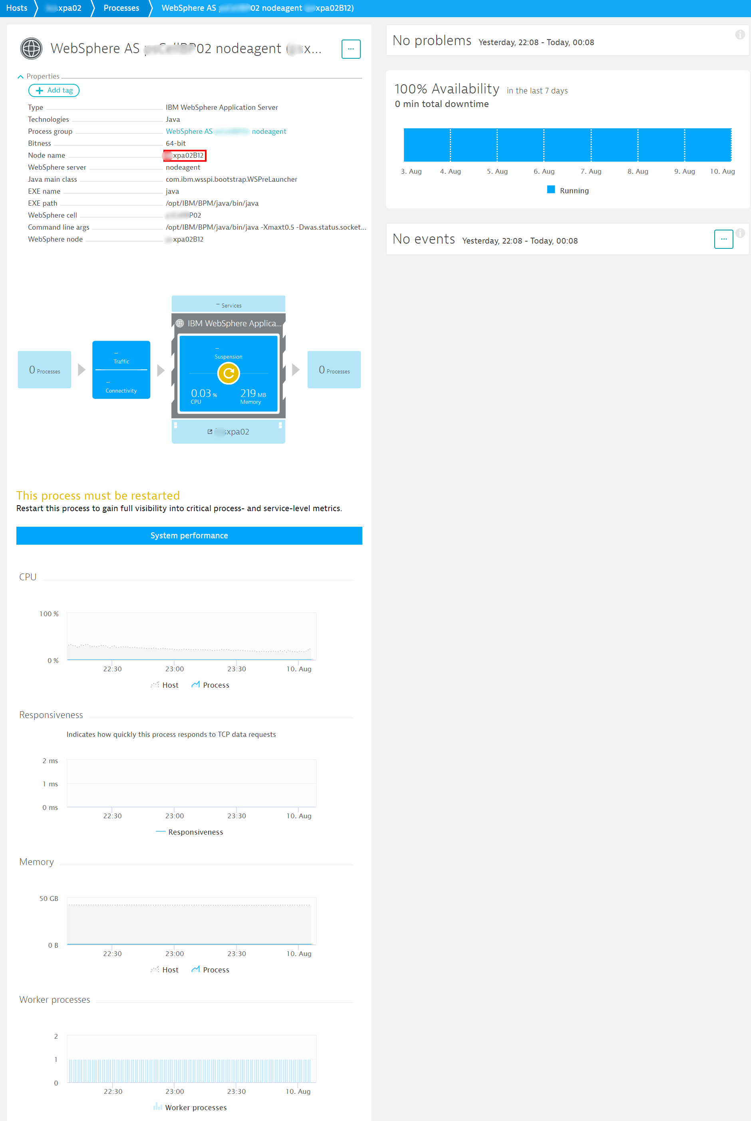Screen dimensions: 751x1121
Task: Click the globe icon beside the process title
Action: pyautogui.click(x=31, y=49)
